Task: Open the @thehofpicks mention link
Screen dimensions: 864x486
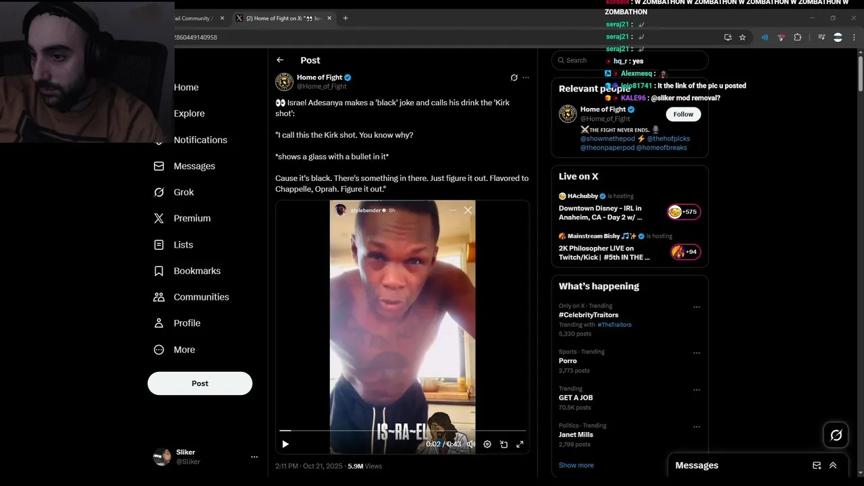Action: tap(668, 138)
